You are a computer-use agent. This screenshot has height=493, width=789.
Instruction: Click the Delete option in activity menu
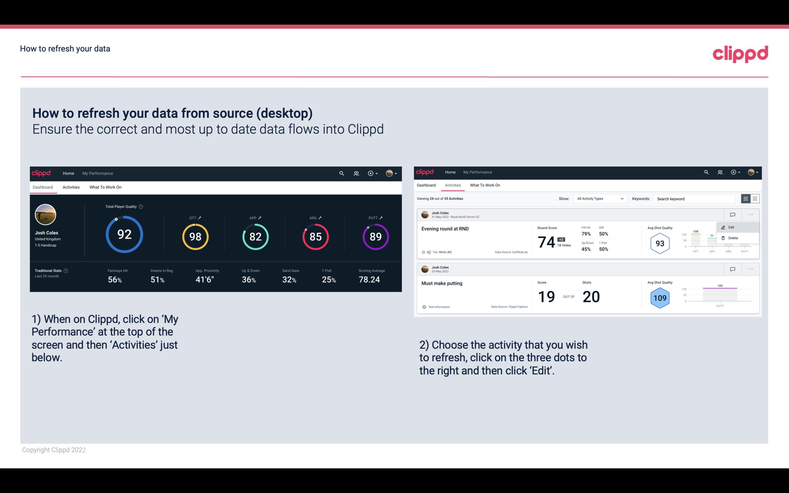(x=733, y=238)
